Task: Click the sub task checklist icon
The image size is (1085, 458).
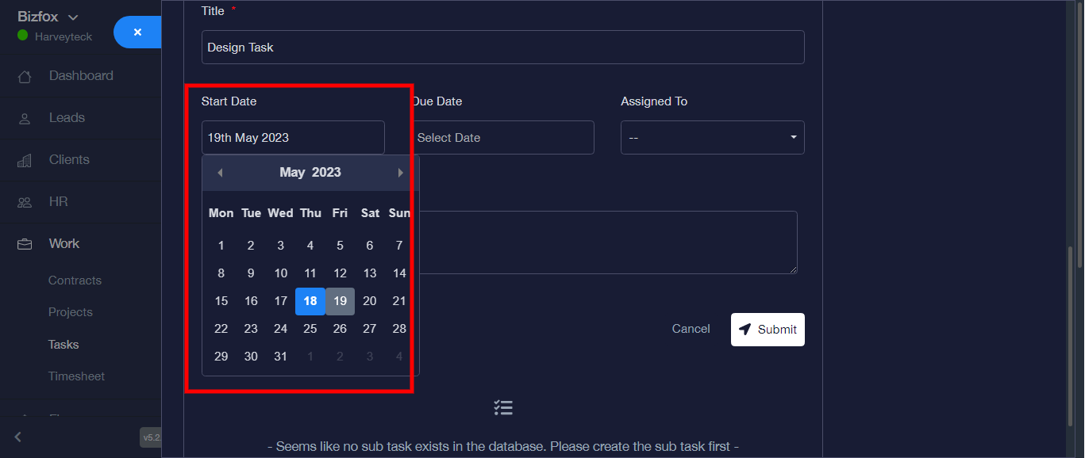Action: pos(503,408)
